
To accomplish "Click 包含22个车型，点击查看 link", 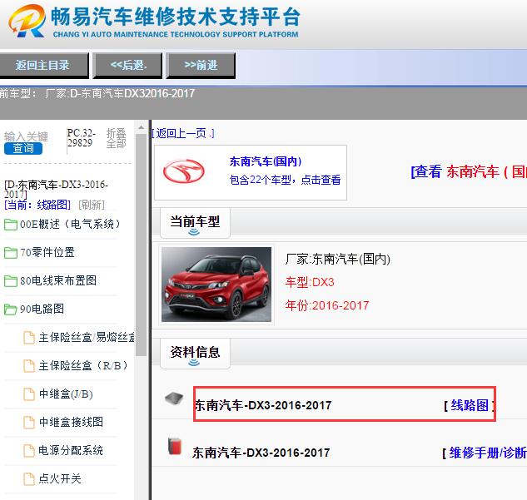I will tap(285, 180).
